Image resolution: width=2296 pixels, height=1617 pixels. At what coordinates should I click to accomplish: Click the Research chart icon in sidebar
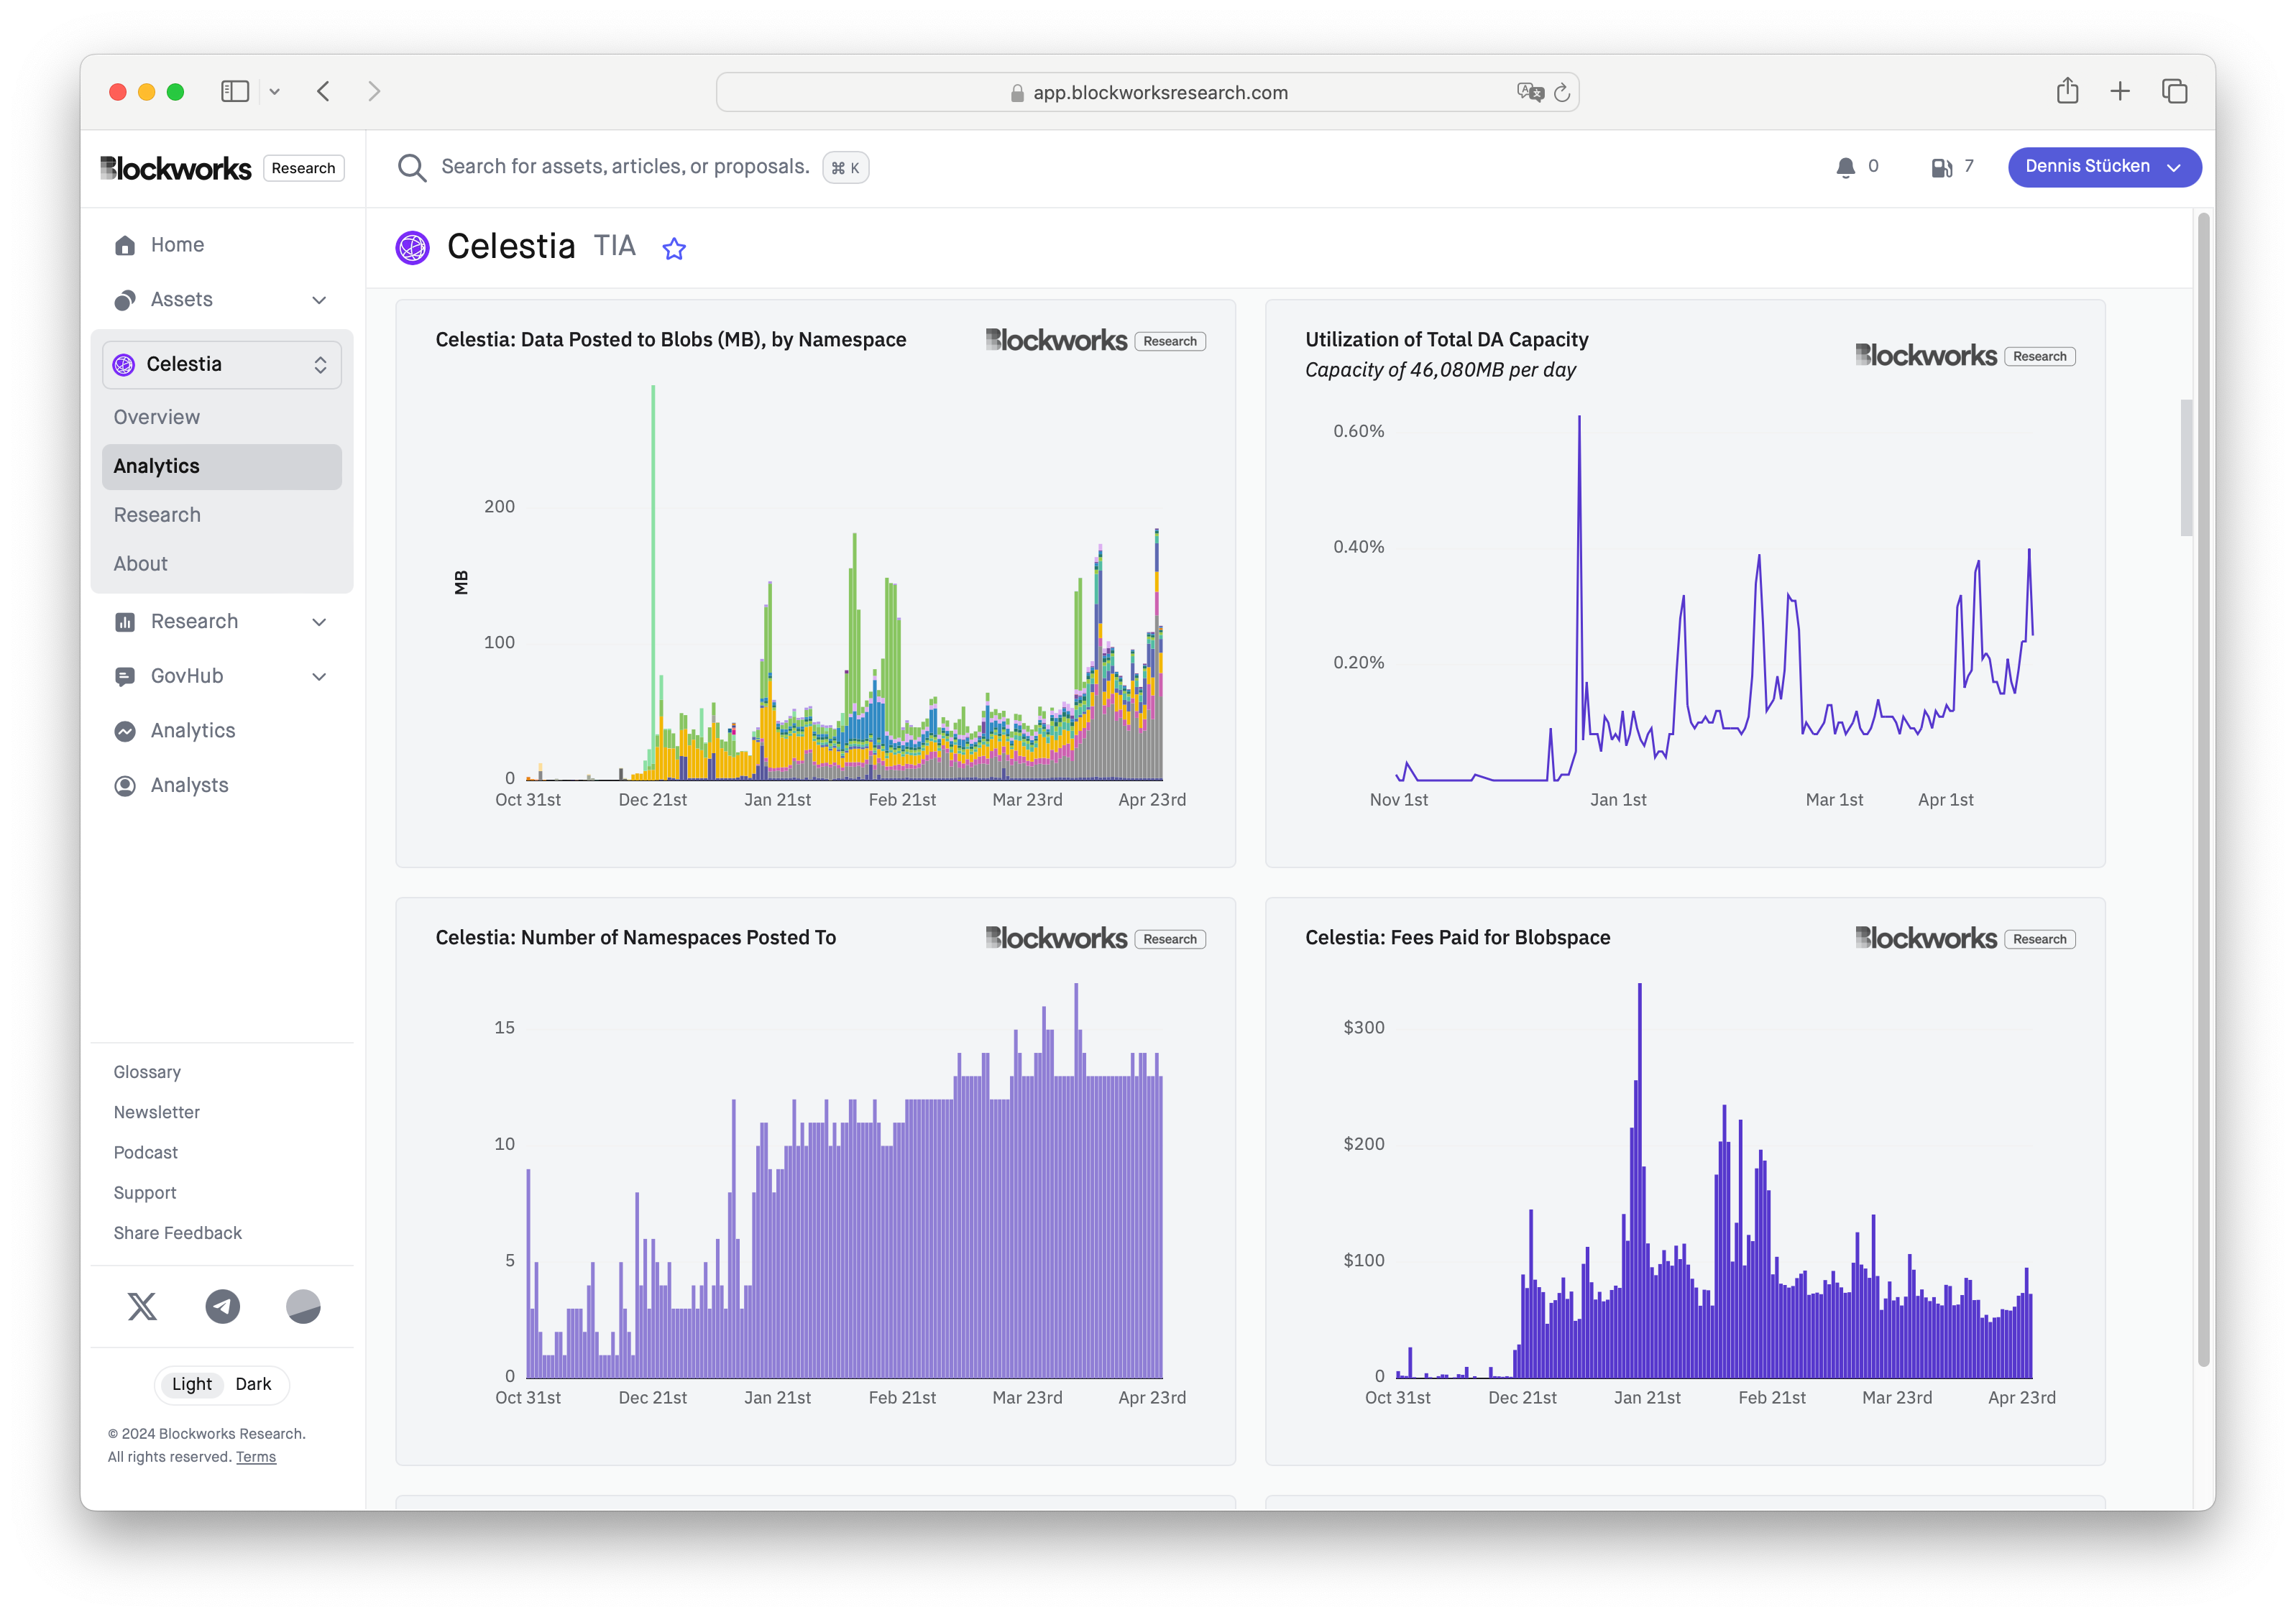point(125,622)
